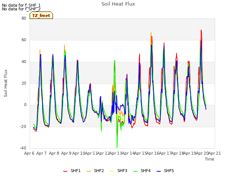Click the 'No data for f_SHF_1' message
This screenshot has width=237, height=178.
pyautogui.click(x=21, y=5)
